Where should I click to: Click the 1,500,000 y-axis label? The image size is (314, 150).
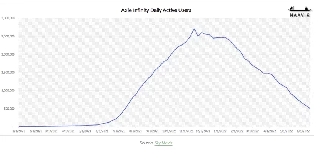(8, 73)
